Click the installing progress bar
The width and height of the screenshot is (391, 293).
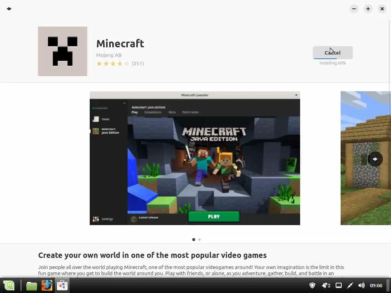[333, 58]
